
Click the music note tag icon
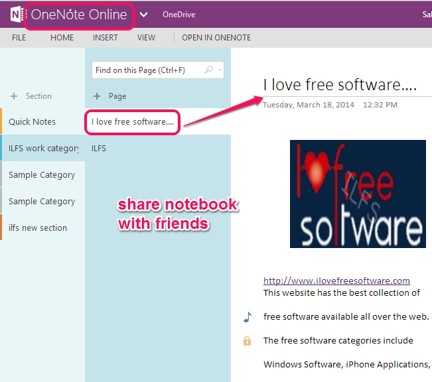pyautogui.click(x=248, y=317)
